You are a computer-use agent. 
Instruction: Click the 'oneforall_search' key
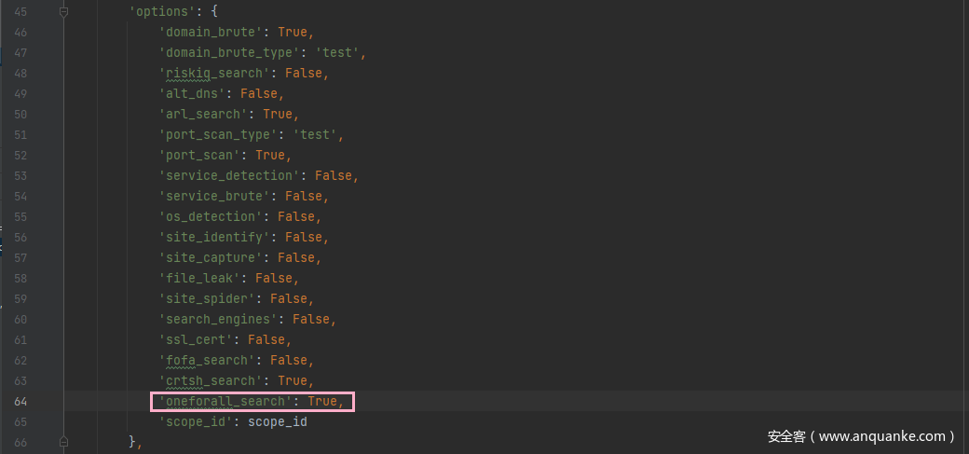(225, 402)
